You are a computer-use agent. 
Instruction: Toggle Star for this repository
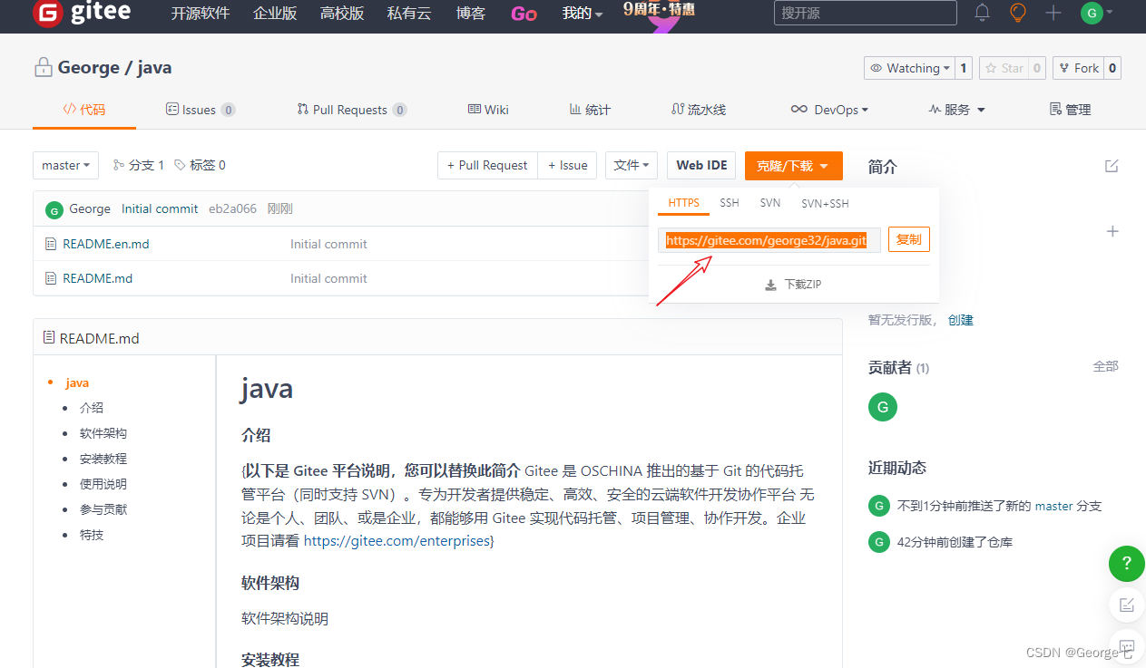pyautogui.click(x=1006, y=67)
